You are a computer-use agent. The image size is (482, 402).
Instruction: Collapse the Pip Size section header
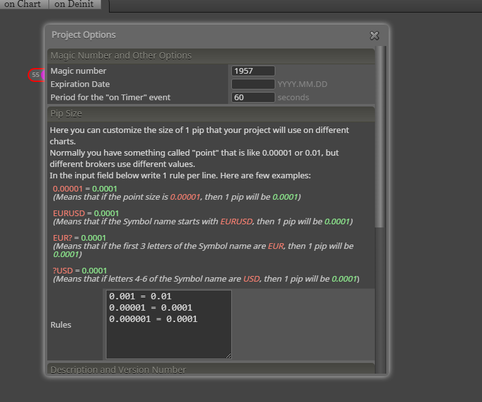coord(211,113)
